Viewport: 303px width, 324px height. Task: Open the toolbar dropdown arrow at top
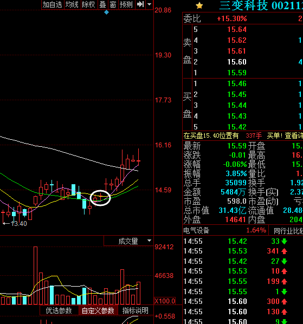(x=149, y=4)
